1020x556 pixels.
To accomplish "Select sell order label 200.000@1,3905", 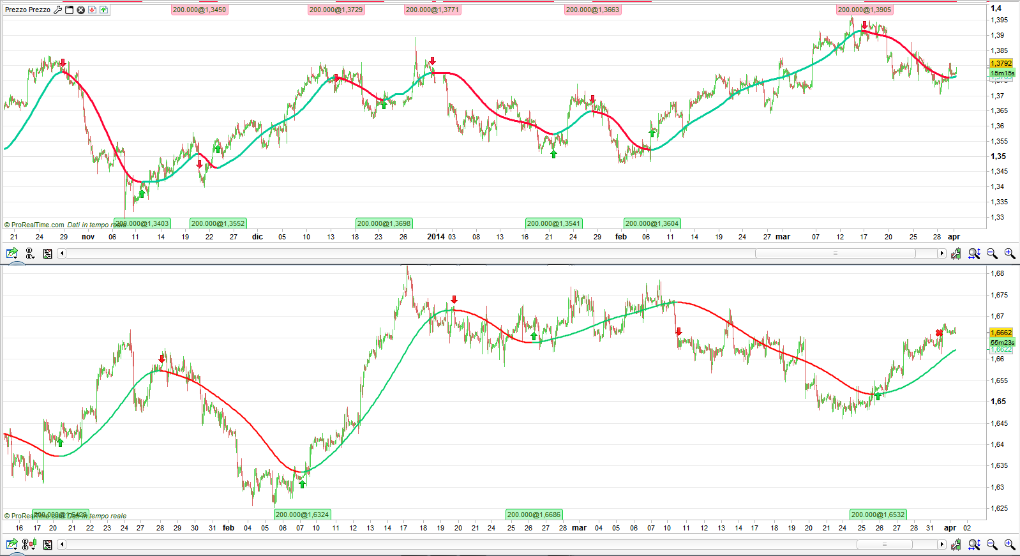I will pos(865,10).
